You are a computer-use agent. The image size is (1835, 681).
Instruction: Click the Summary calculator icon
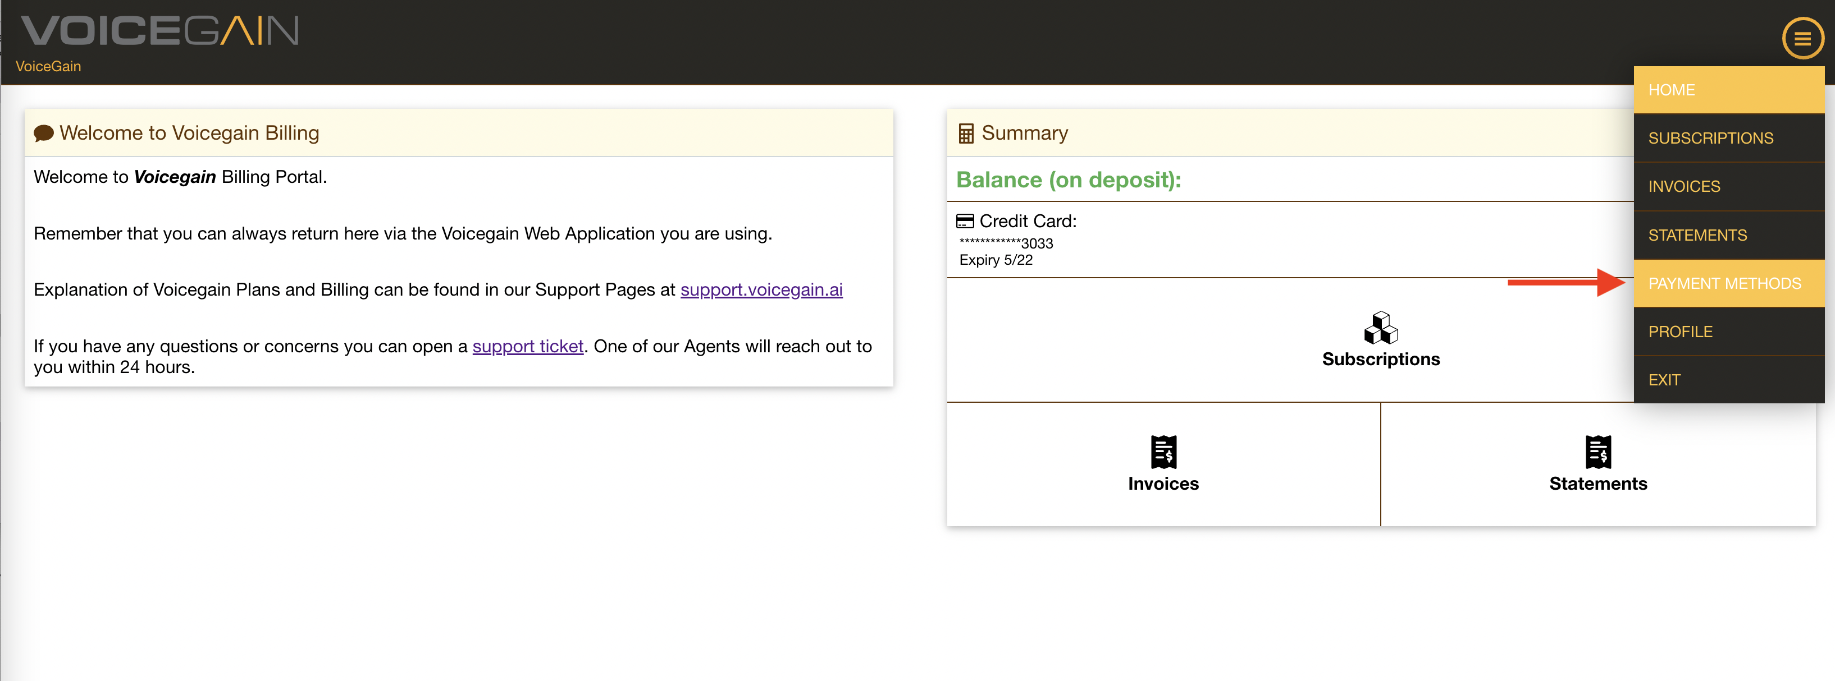click(x=965, y=133)
